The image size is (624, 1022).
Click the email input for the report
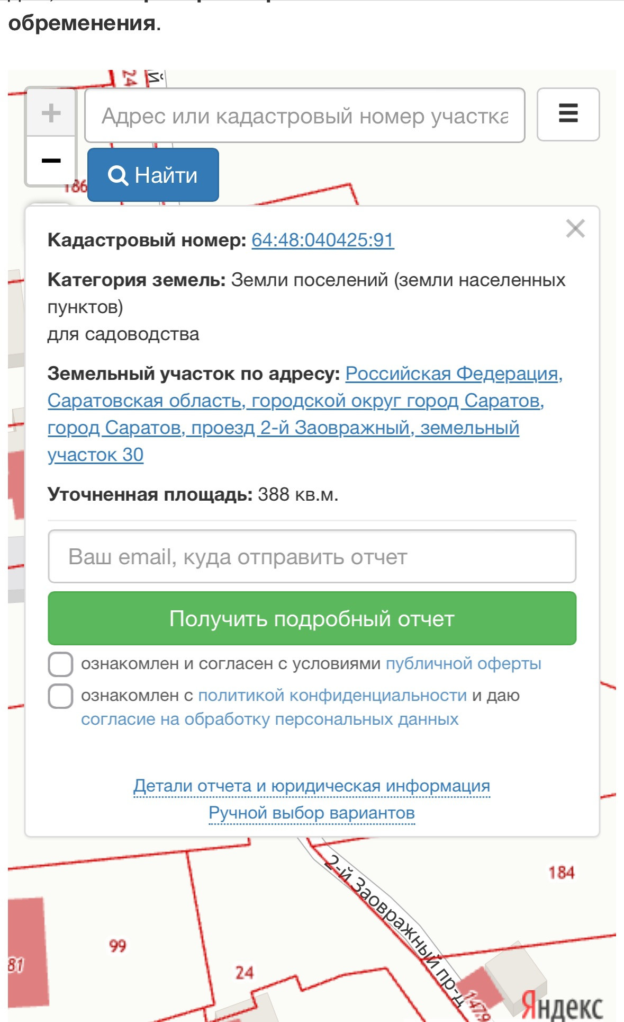(312, 557)
